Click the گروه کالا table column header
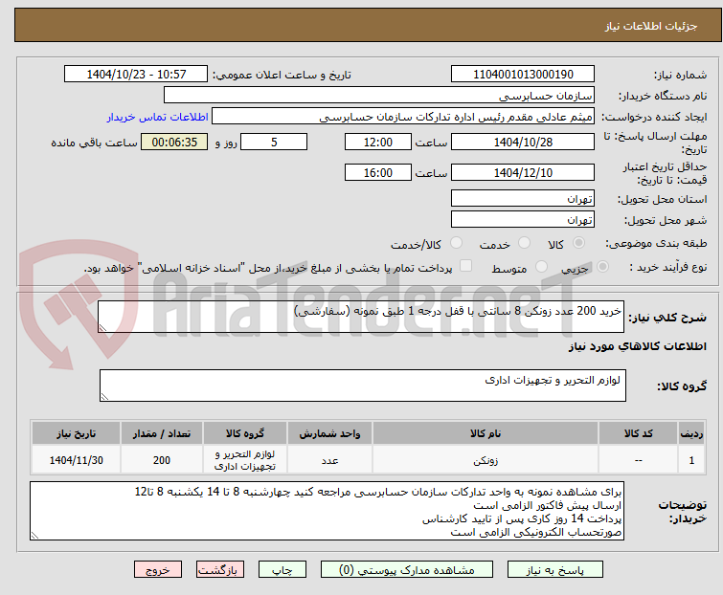Image resolution: width=723 pixels, height=595 pixels. (x=245, y=433)
